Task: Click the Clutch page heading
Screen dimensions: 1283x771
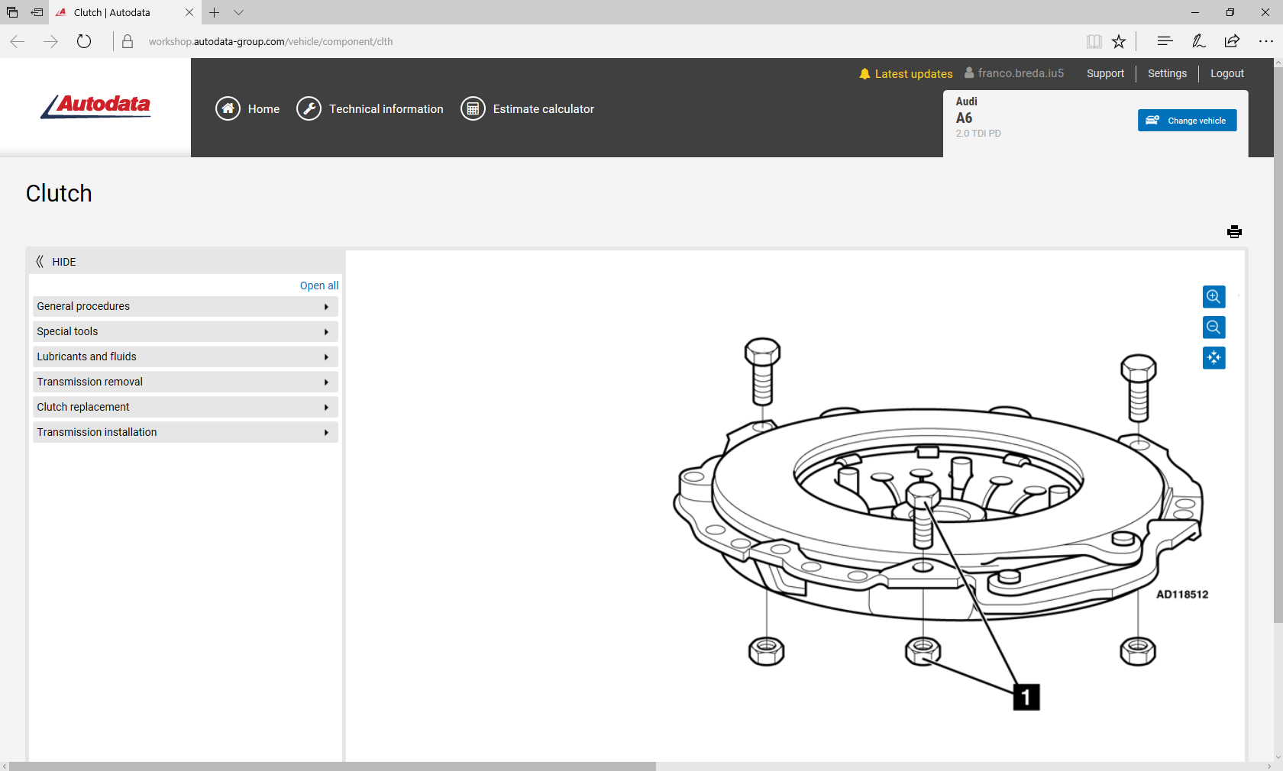Action: tap(59, 194)
